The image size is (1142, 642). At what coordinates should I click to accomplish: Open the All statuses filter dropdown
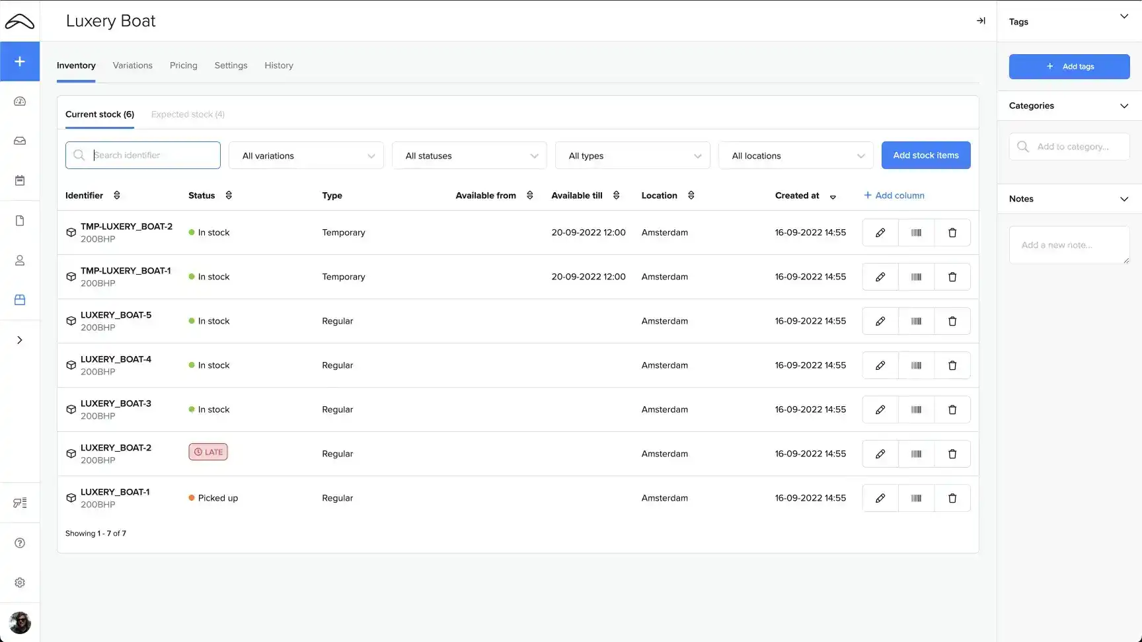click(x=469, y=156)
